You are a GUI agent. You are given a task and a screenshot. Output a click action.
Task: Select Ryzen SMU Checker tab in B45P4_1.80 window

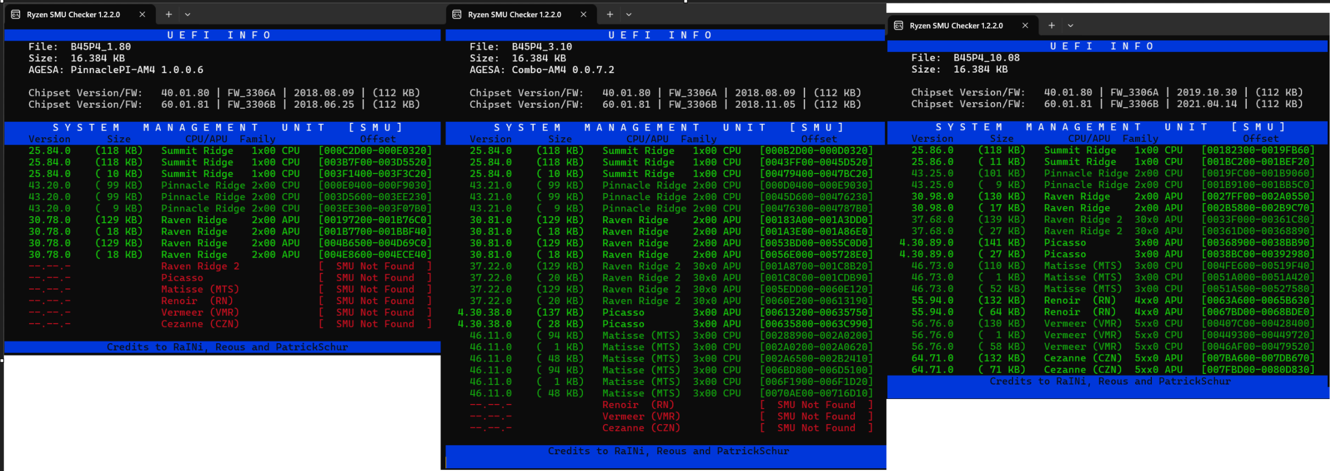click(79, 15)
